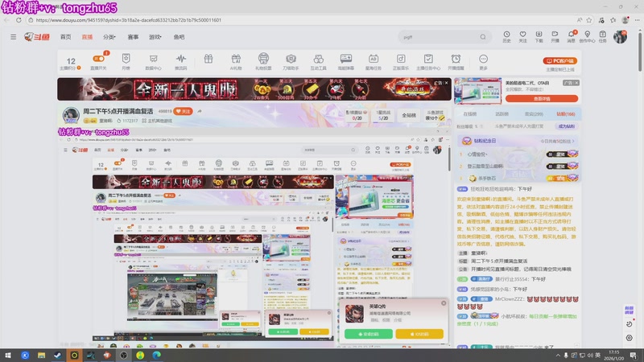Open the AI礼物 gift icon
This screenshot has width=644, height=362.
coord(236,59)
